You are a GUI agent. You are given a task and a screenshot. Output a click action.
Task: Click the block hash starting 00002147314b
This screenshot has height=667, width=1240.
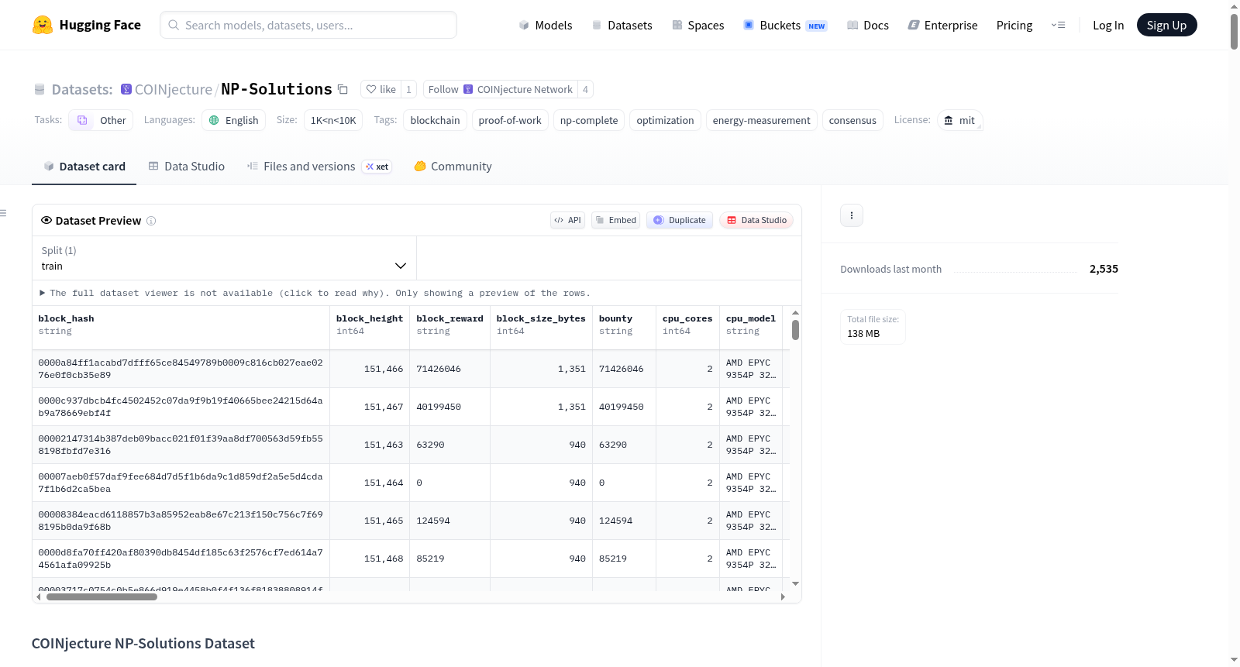181,445
